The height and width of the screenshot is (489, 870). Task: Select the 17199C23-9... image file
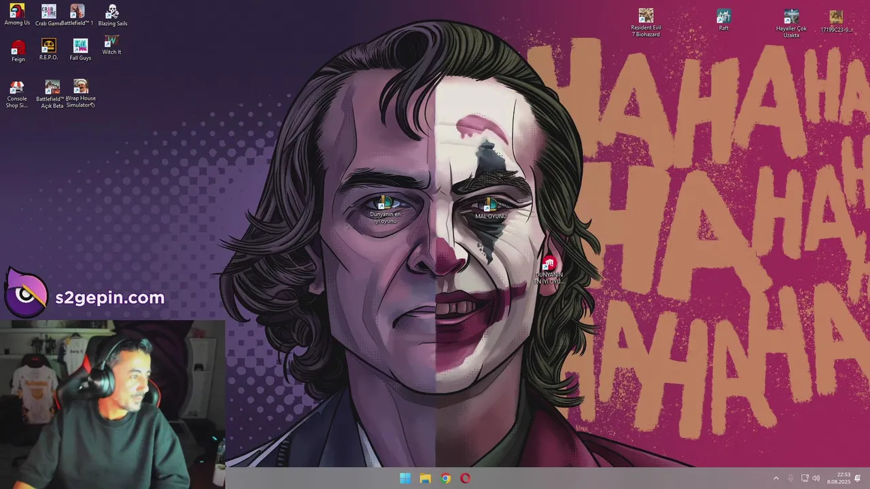coord(836,21)
